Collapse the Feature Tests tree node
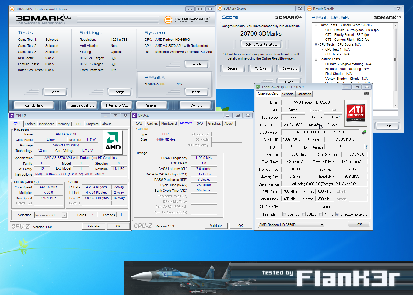 [316, 59]
